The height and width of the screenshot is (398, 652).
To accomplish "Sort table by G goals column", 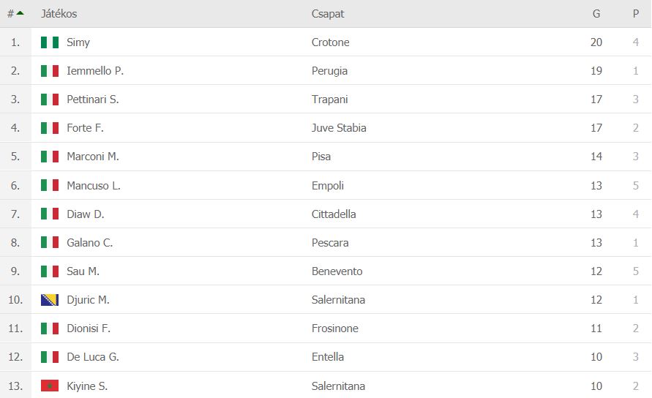I will pyautogui.click(x=596, y=14).
